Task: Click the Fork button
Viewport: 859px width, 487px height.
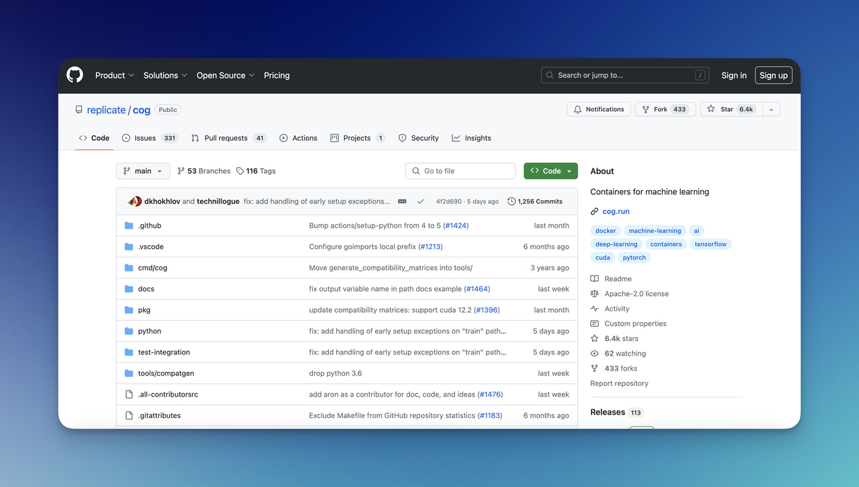Action: pos(665,109)
